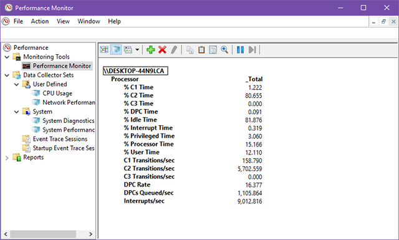
Task: Select Data Collector Sets folder
Action: (49, 75)
